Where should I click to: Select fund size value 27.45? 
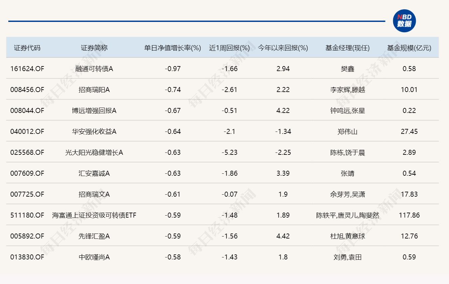click(x=409, y=132)
